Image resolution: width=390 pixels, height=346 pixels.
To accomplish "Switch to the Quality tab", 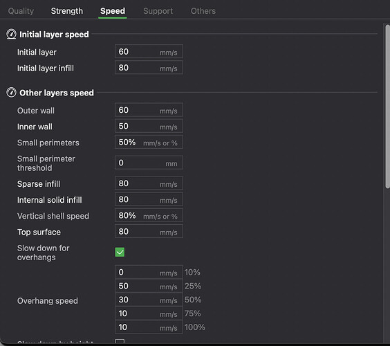I will pyautogui.click(x=21, y=11).
